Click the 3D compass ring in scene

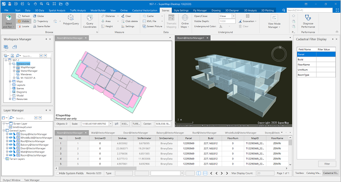point(279,53)
